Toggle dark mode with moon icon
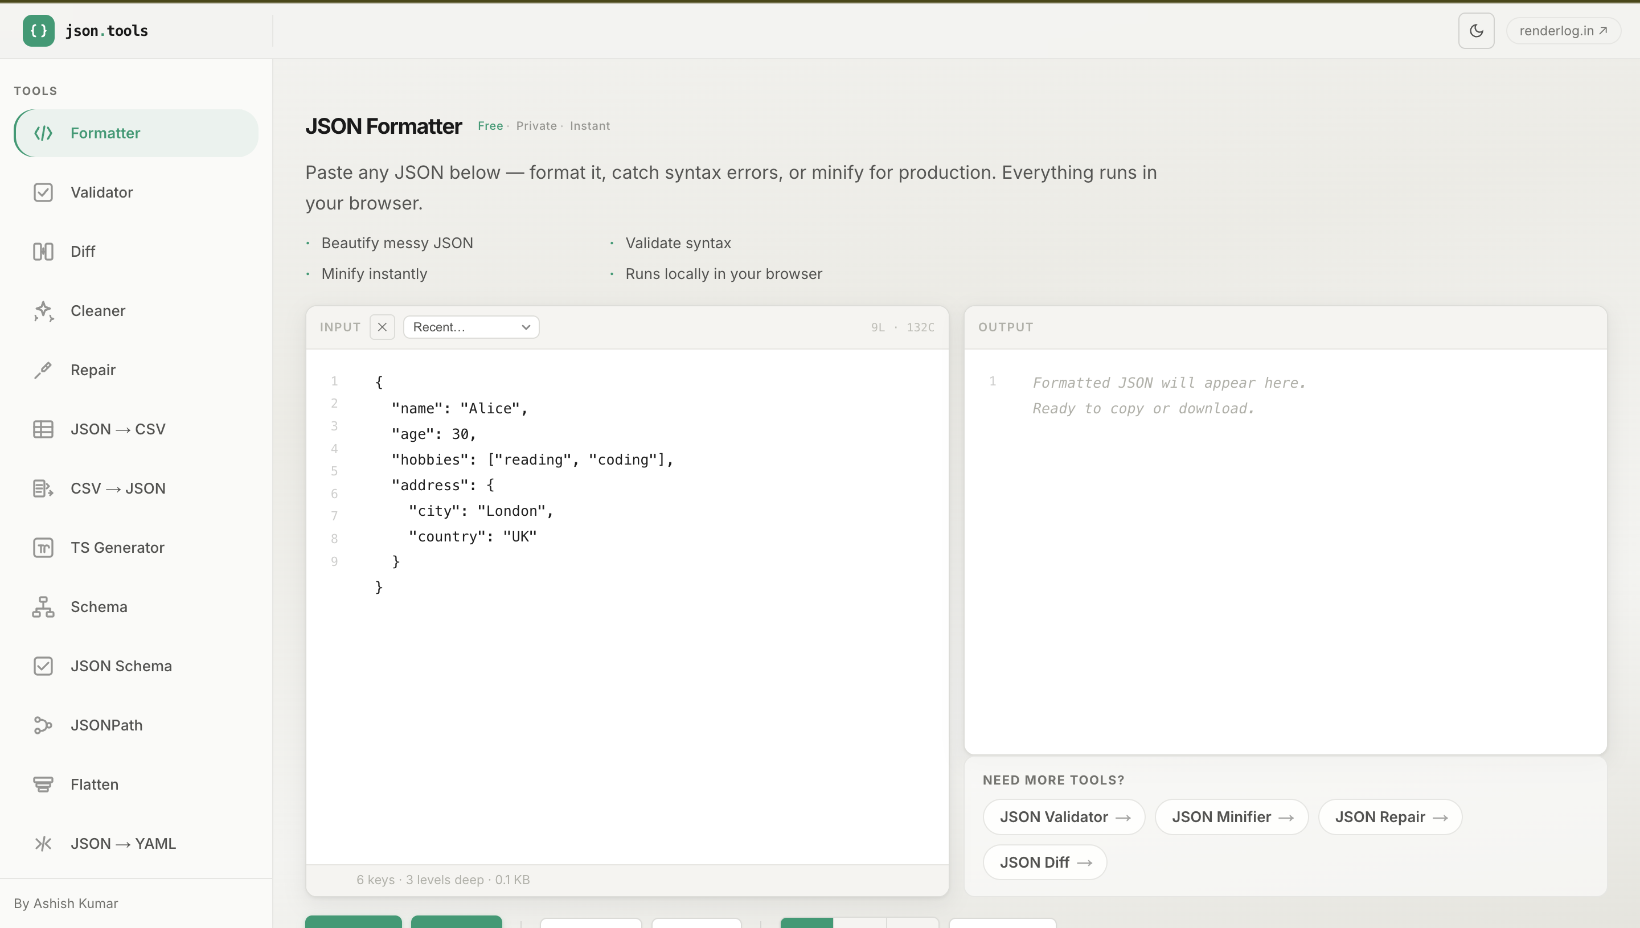Screen dimensions: 1640x928 [1476, 31]
